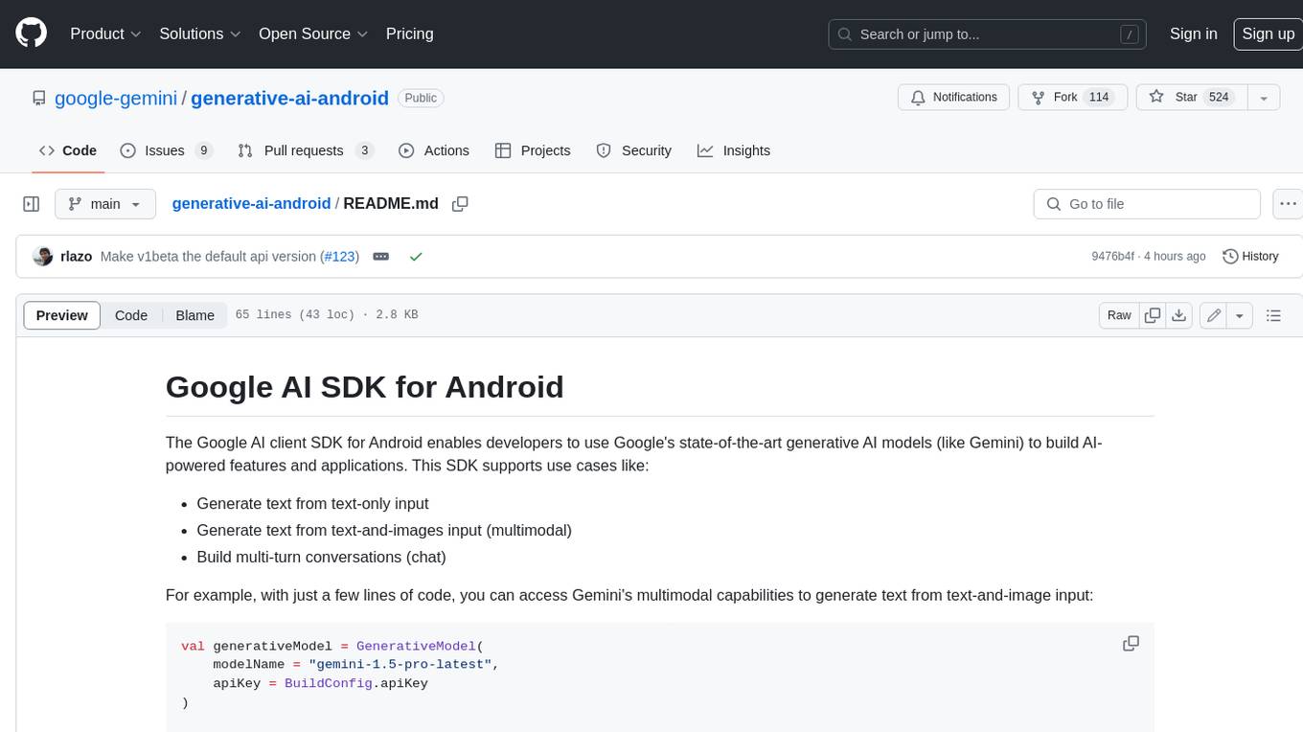Click the Sign in link
The height and width of the screenshot is (732, 1303).
[1193, 34]
